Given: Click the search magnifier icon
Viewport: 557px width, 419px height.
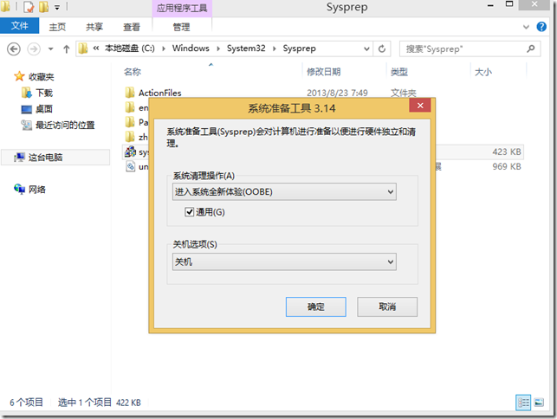Looking at the screenshot, I should (x=531, y=48).
